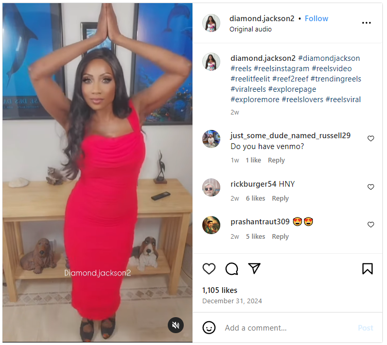Open the Original audio link
This screenshot has height=345, width=387.
(x=250, y=29)
